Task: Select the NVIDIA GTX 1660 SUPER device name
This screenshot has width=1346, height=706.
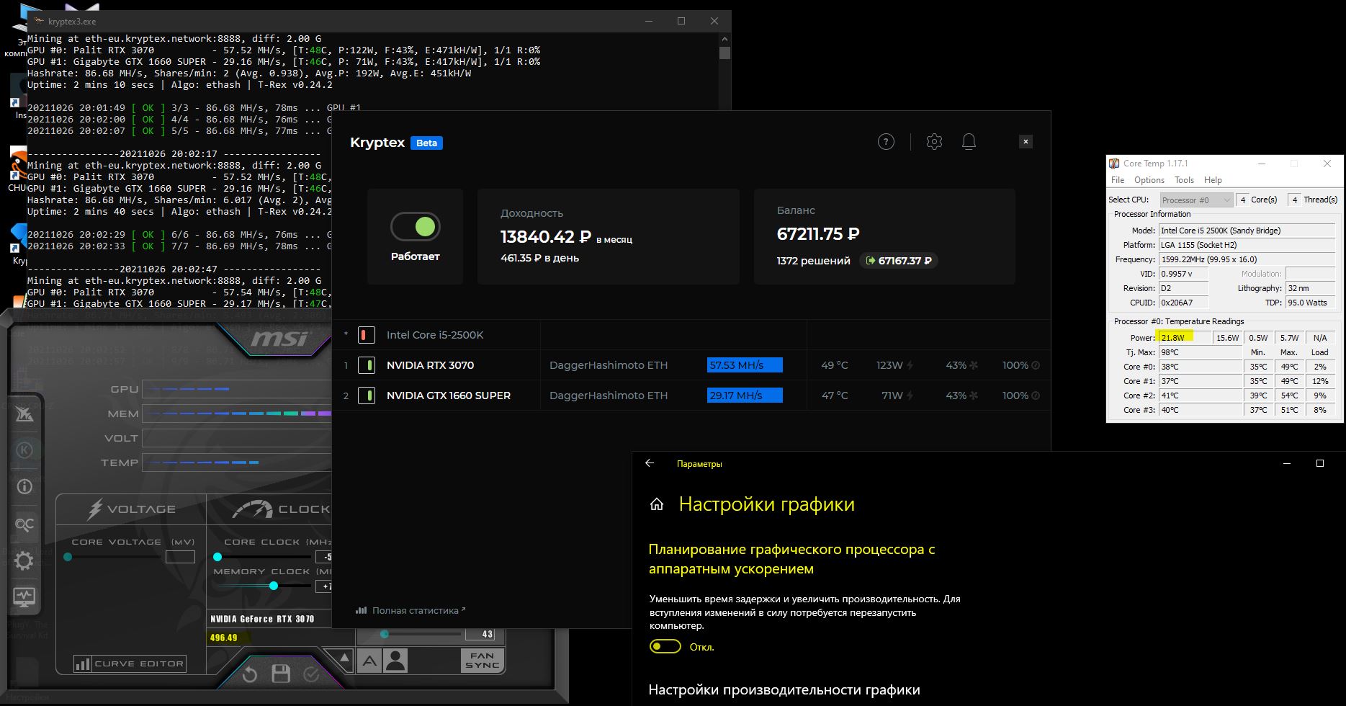Action: click(x=449, y=396)
